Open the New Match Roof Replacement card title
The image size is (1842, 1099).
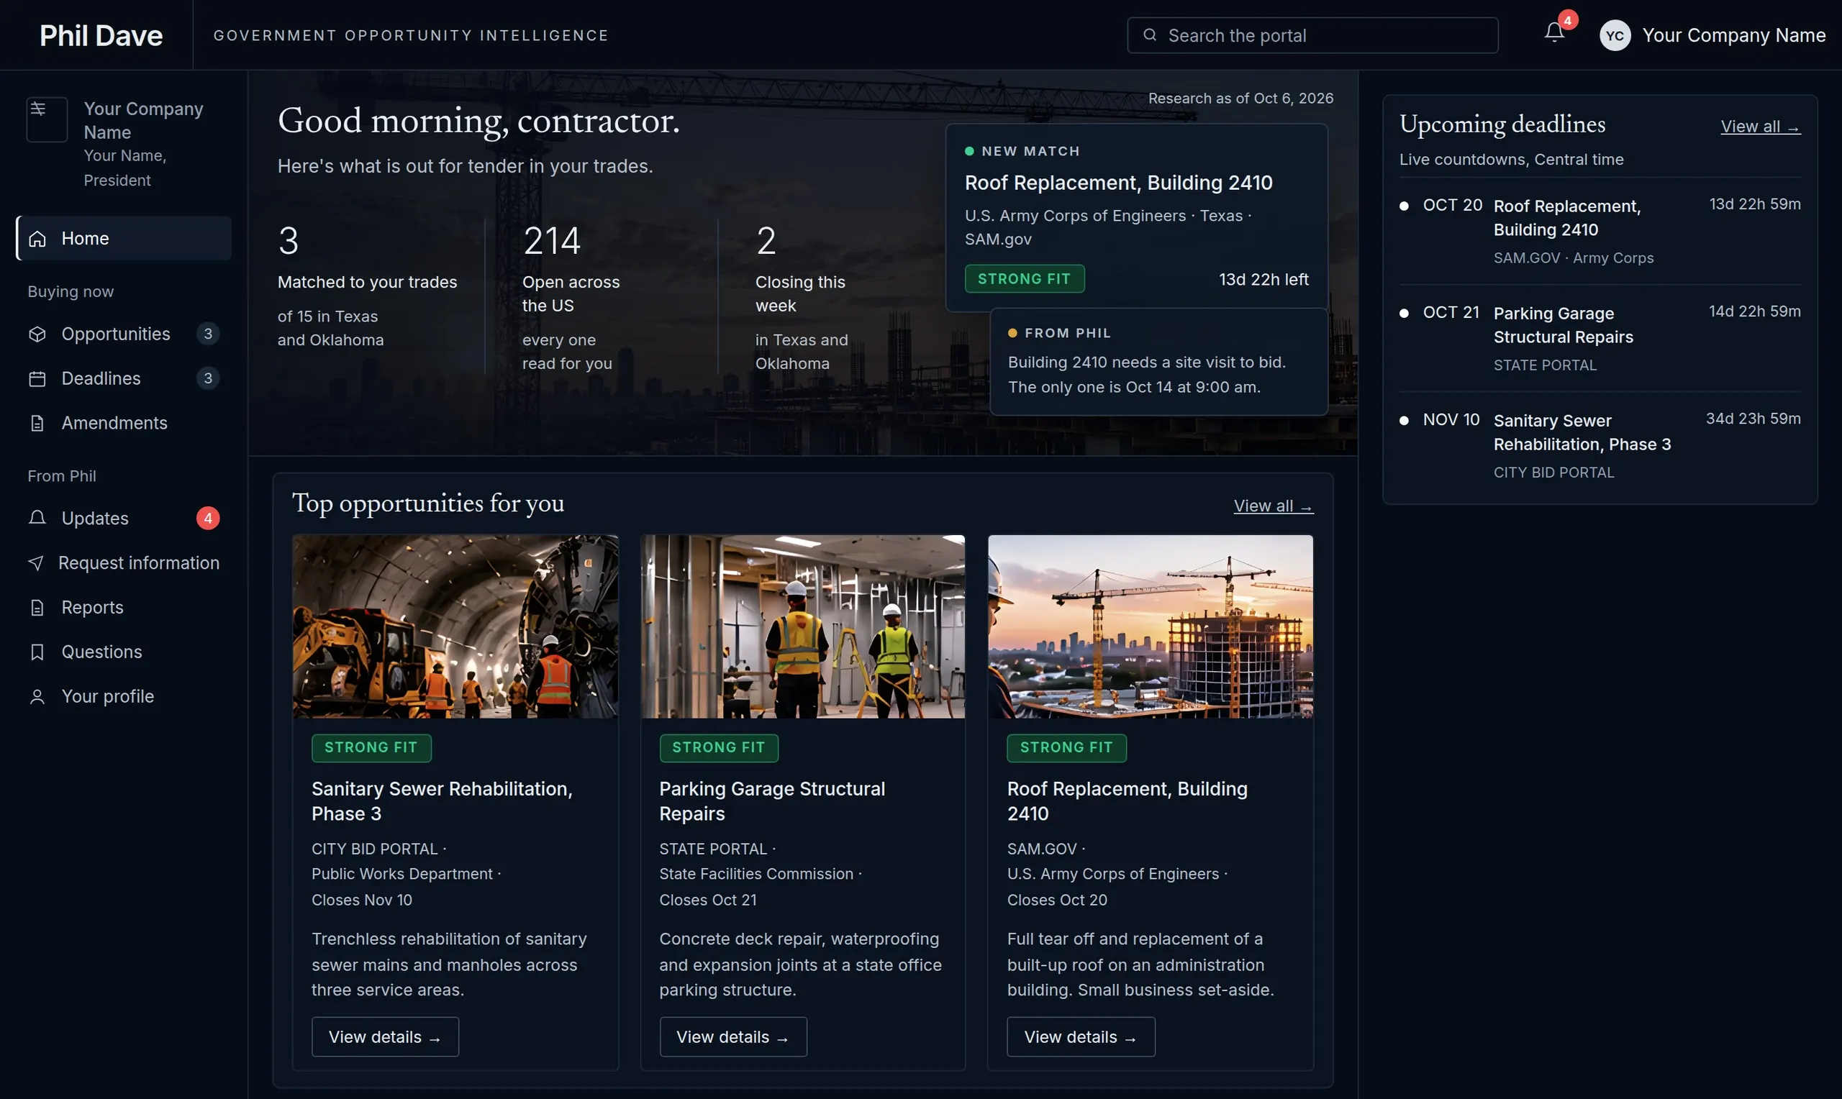point(1118,183)
